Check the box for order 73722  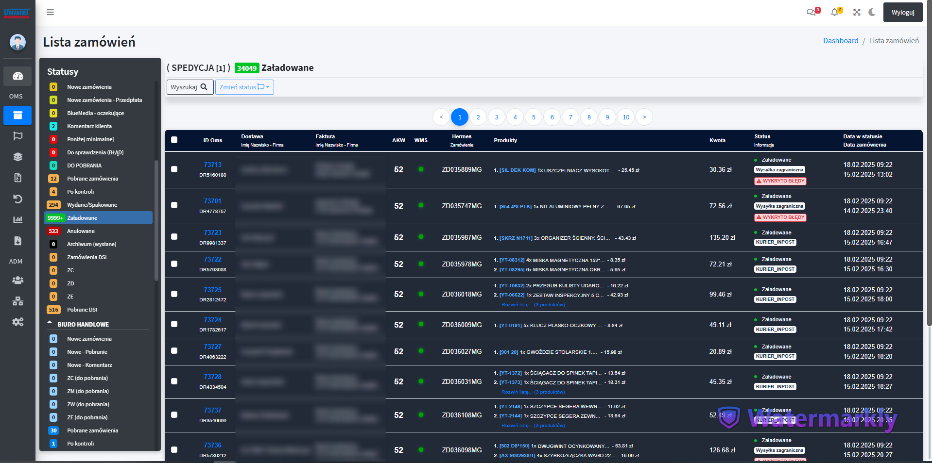(174, 264)
